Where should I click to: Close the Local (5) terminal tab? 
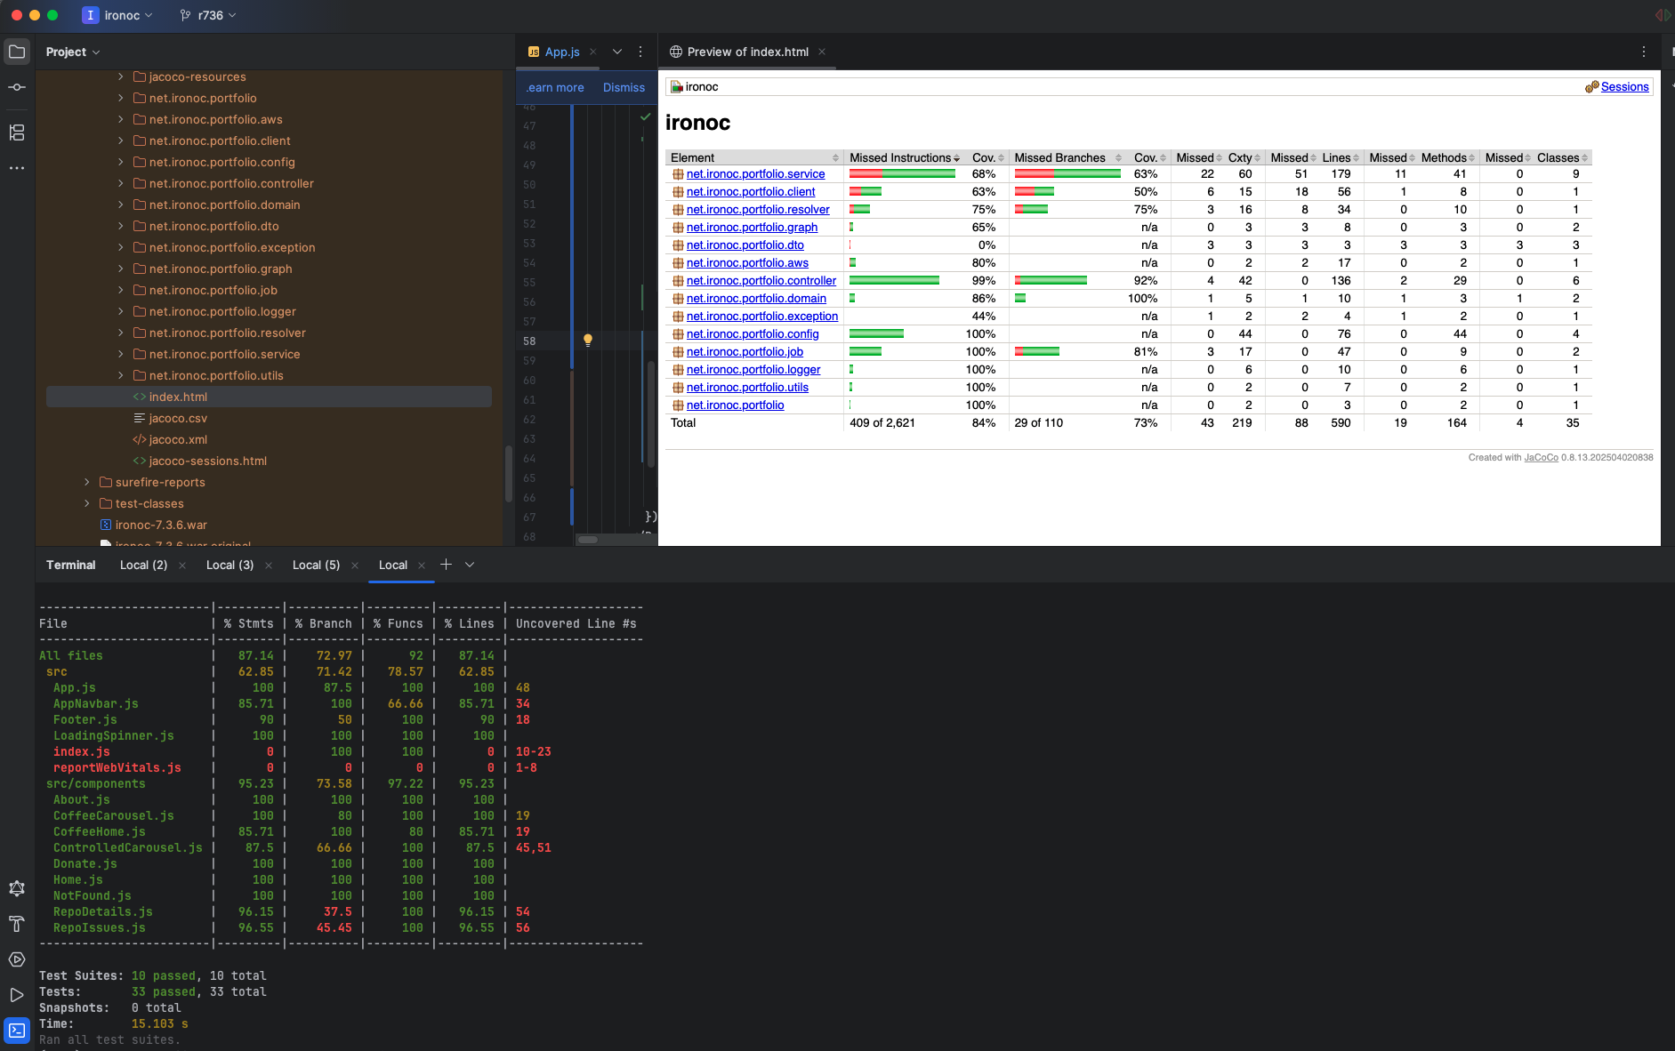355,566
